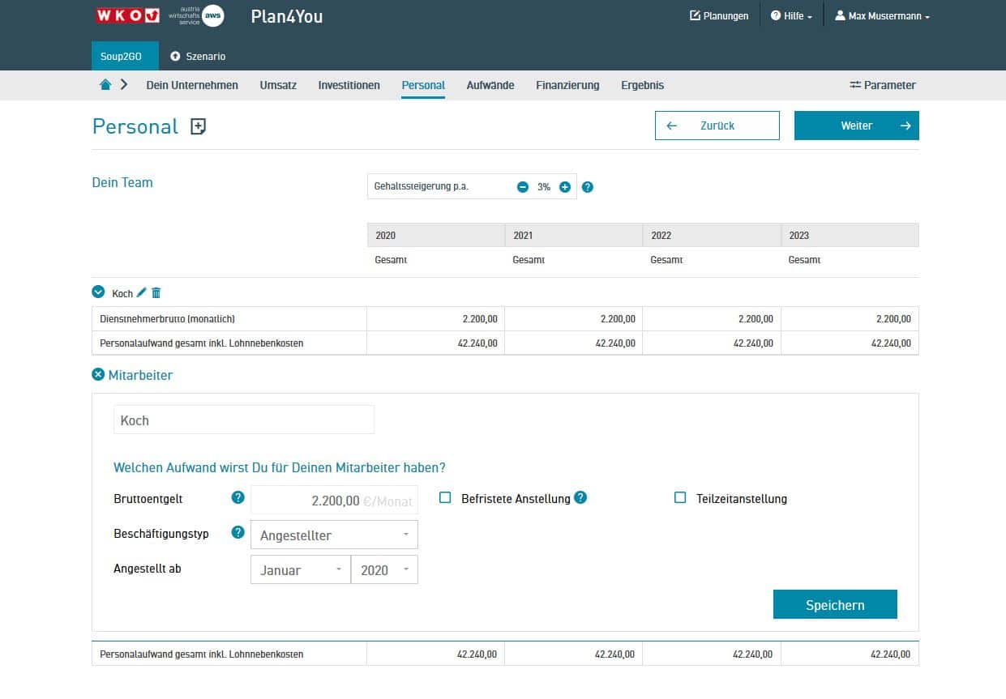
Task: Switch to the Investitionen tab
Action: (349, 85)
